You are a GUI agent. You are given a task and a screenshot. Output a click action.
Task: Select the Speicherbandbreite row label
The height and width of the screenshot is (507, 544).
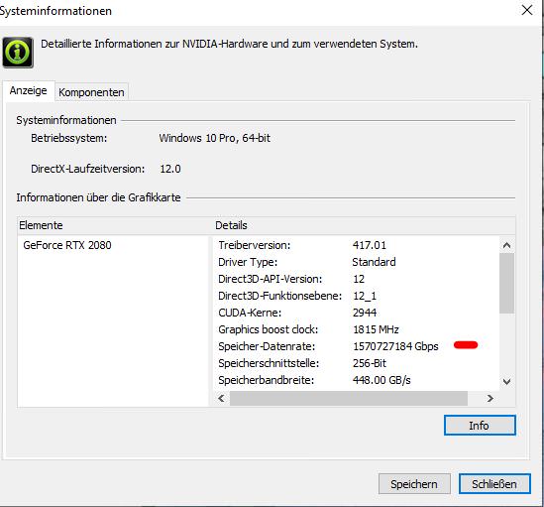coord(267,380)
